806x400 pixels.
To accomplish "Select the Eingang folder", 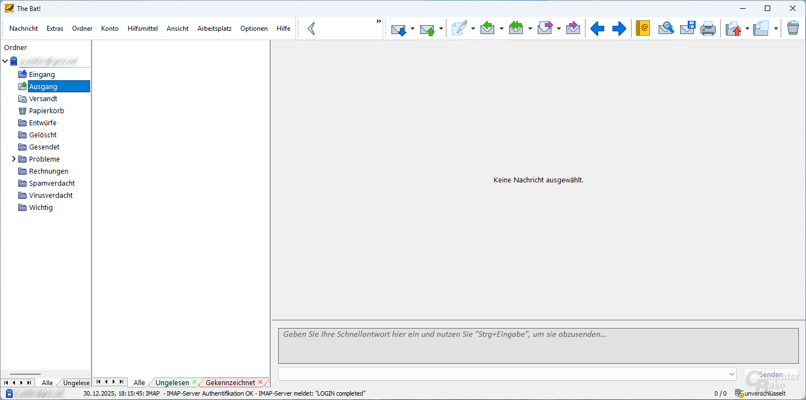I will [42, 74].
